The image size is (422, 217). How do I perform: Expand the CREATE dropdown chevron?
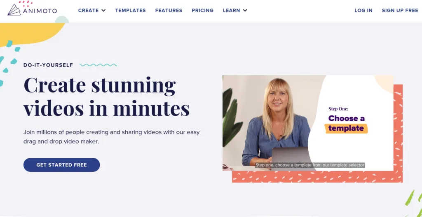pyautogui.click(x=103, y=10)
